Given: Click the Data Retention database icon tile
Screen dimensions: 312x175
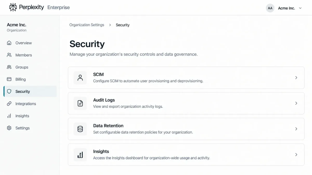Looking at the screenshot, I should click(80, 129).
